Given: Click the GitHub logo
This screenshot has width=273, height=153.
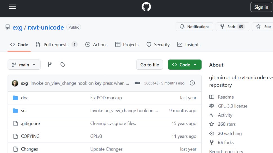Looking at the screenshot, I should click(x=146, y=7).
